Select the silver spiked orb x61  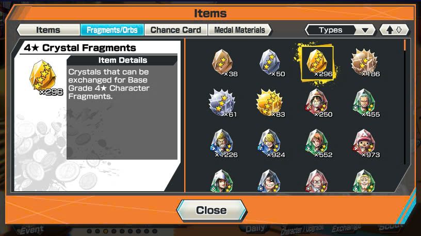coord(223,103)
